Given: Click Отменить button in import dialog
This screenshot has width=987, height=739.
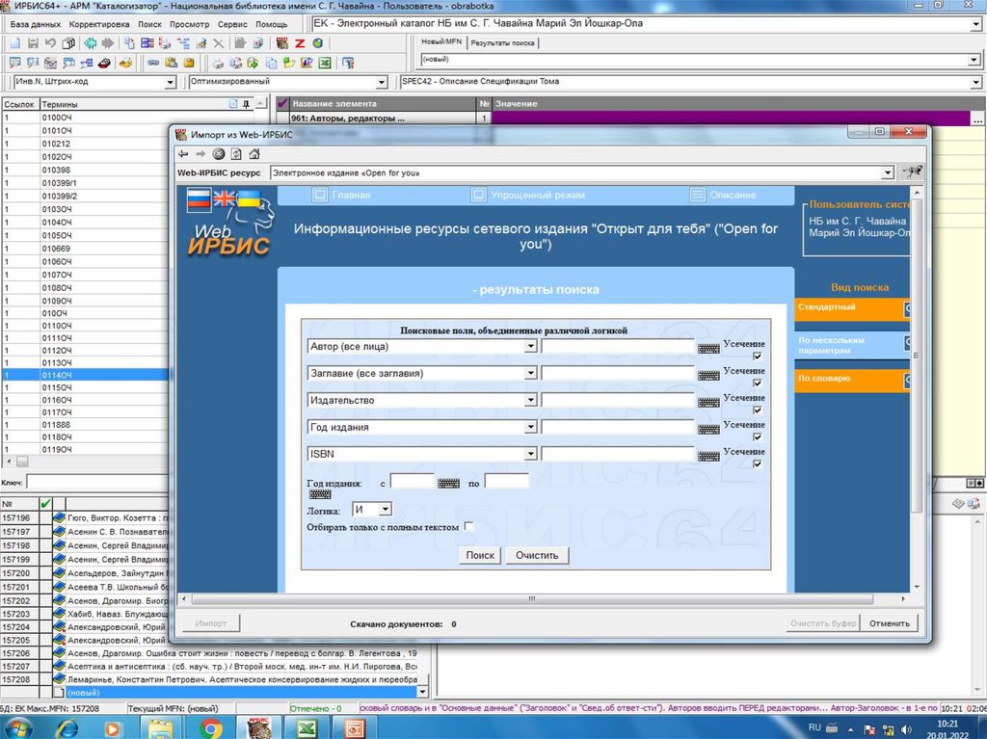Looking at the screenshot, I should pyautogui.click(x=890, y=623).
